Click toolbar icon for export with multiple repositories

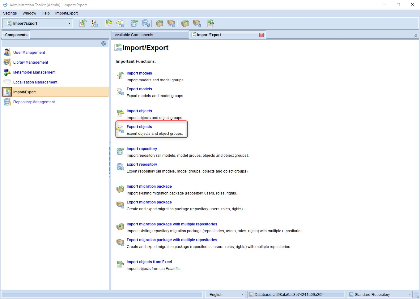coord(197,23)
